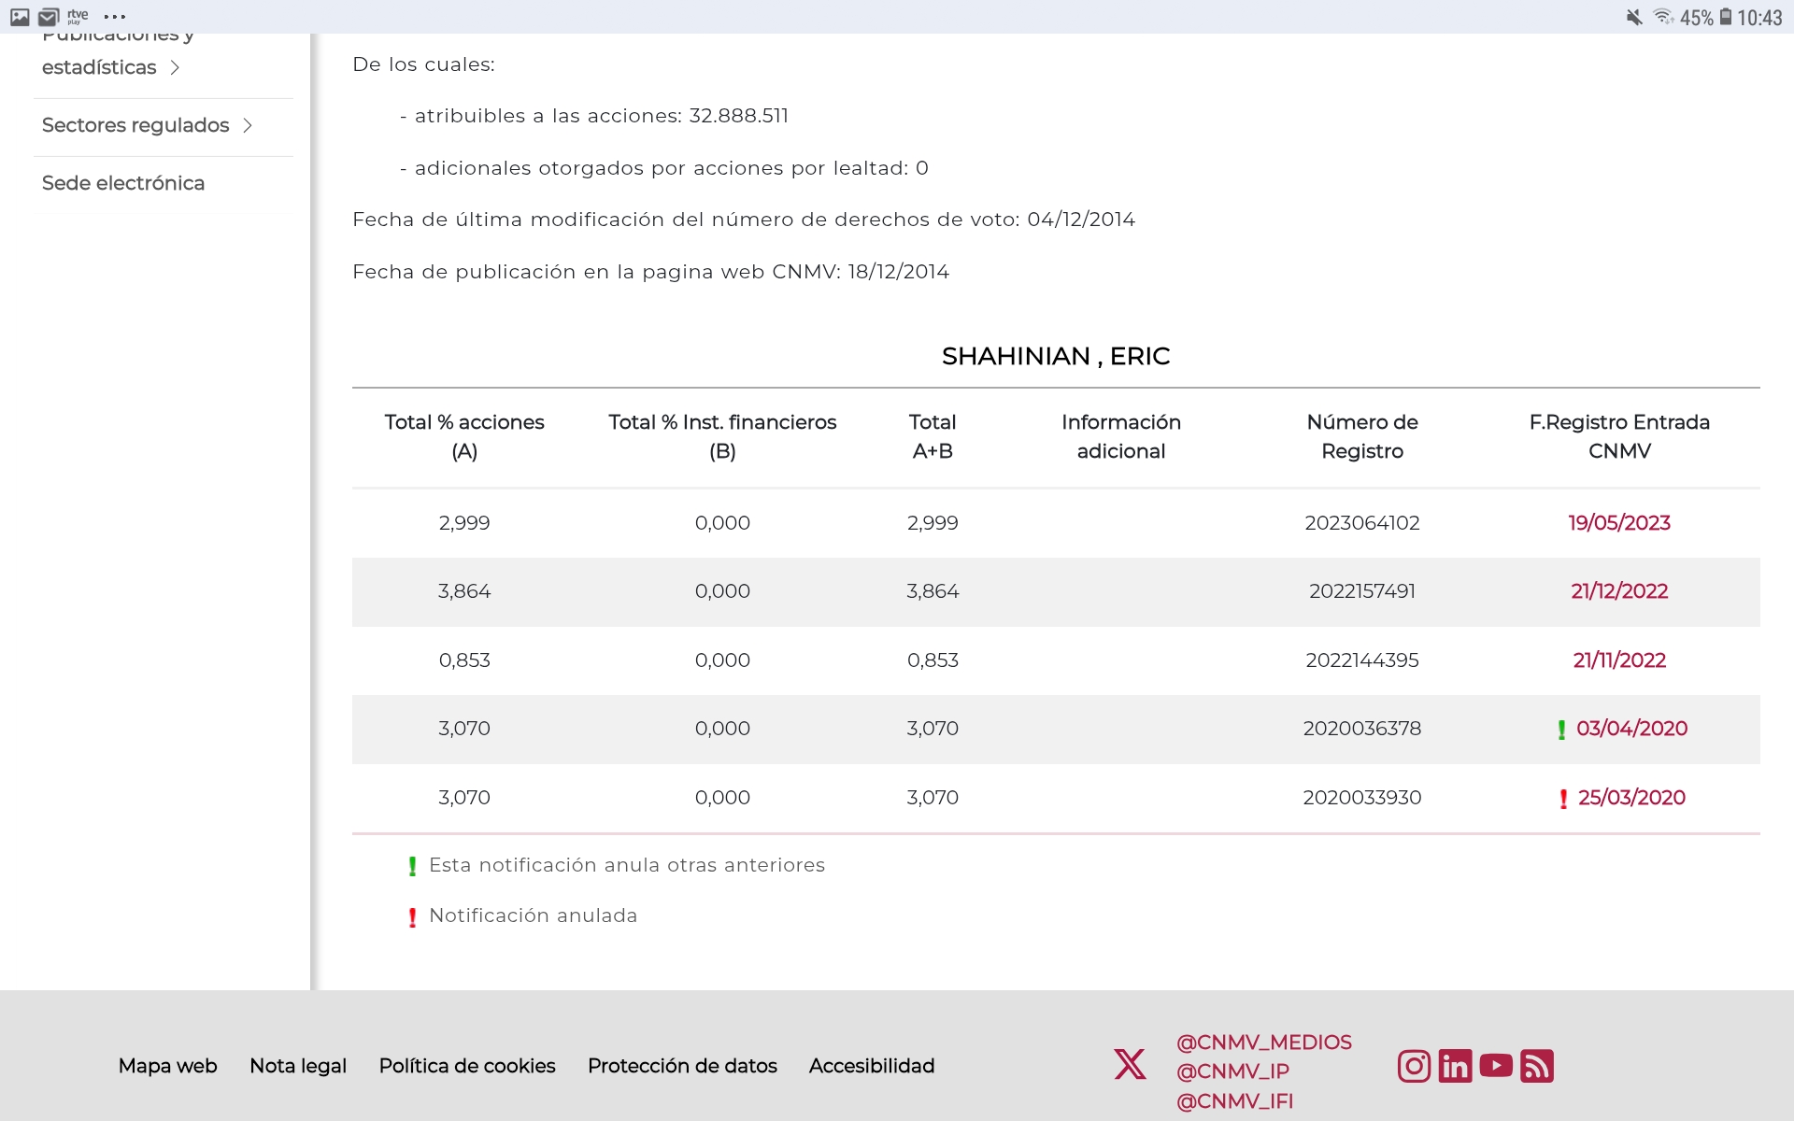Click 'adicionales otorgados por acciones por lealtad' line
This screenshot has height=1121, width=1794.
click(664, 168)
